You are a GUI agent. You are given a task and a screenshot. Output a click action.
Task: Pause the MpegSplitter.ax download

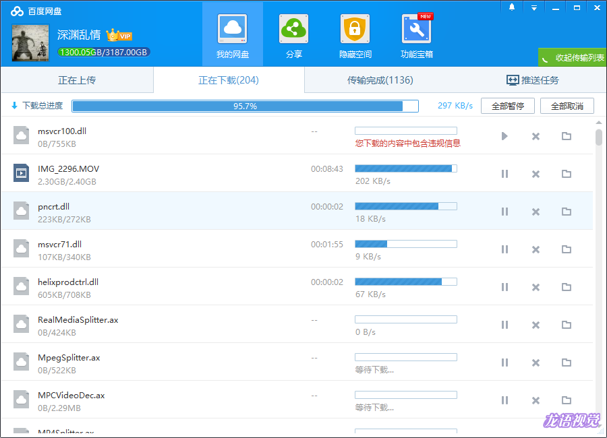[x=504, y=363]
